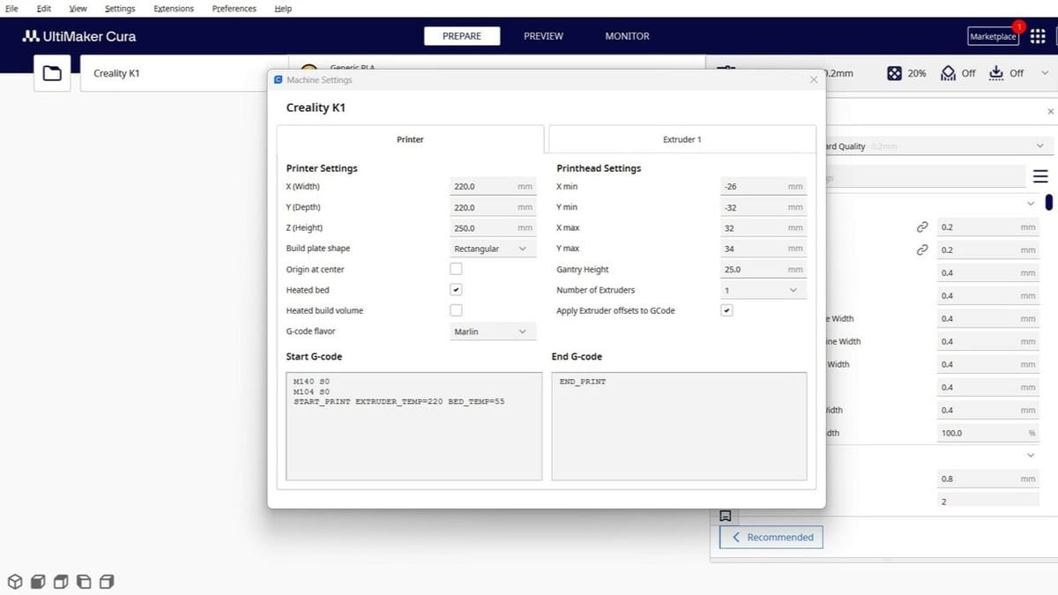
Task: Switch to top view cube icon
Action: coord(61,582)
